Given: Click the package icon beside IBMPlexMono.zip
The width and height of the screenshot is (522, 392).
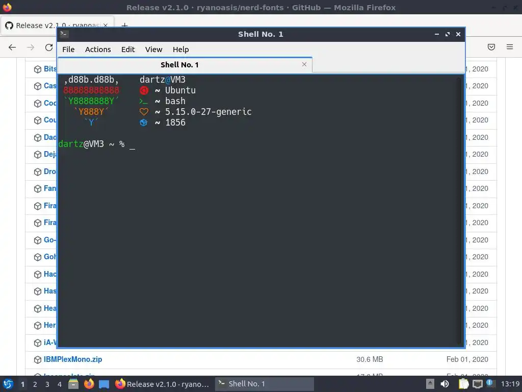Looking at the screenshot, I should [38, 360].
